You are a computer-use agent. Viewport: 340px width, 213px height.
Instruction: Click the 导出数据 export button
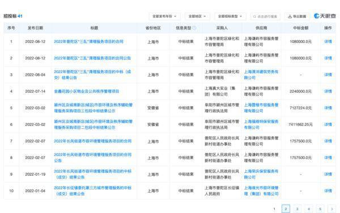click(297, 16)
